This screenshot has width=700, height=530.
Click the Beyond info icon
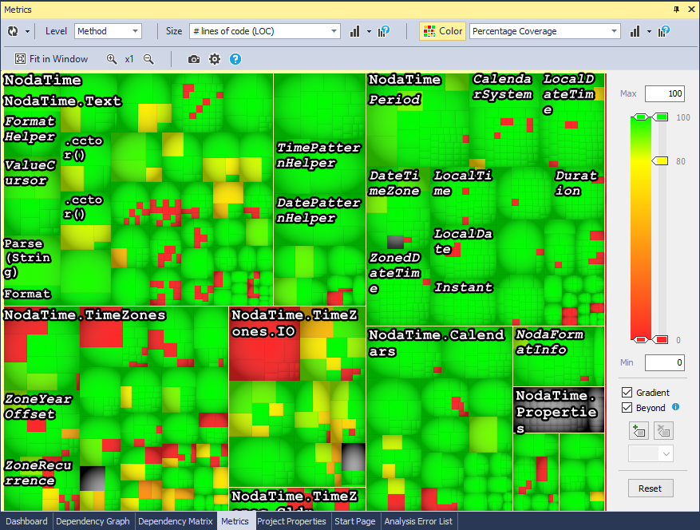[676, 407]
